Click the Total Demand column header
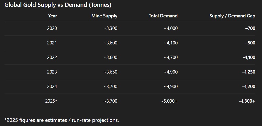The height and width of the screenshot is (126, 262). point(163,16)
